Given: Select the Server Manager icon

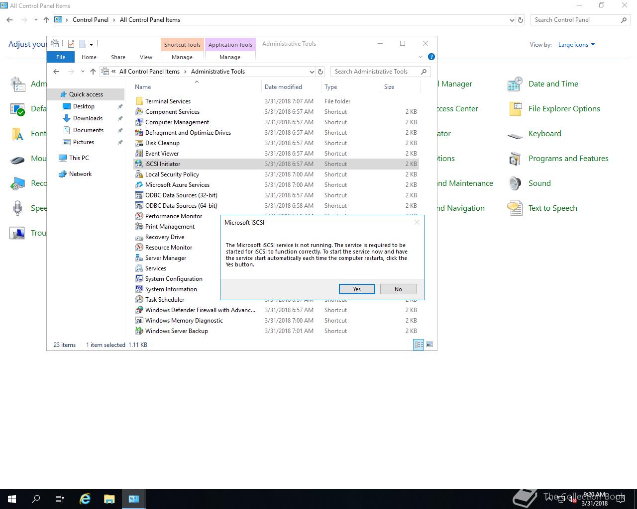Looking at the screenshot, I should click(139, 258).
